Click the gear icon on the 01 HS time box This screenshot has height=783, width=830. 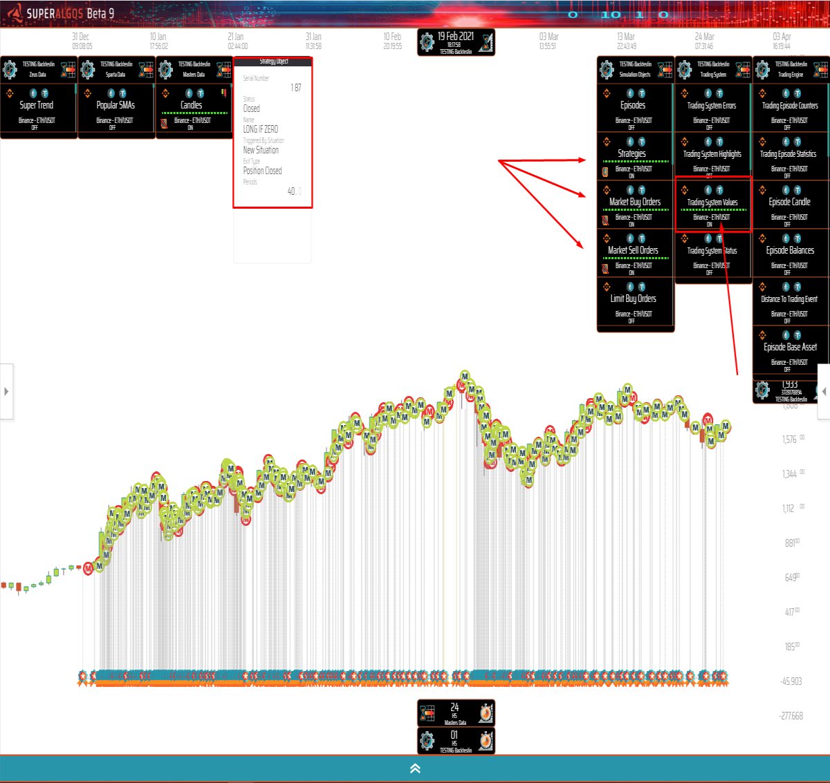[x=427, y=741]
